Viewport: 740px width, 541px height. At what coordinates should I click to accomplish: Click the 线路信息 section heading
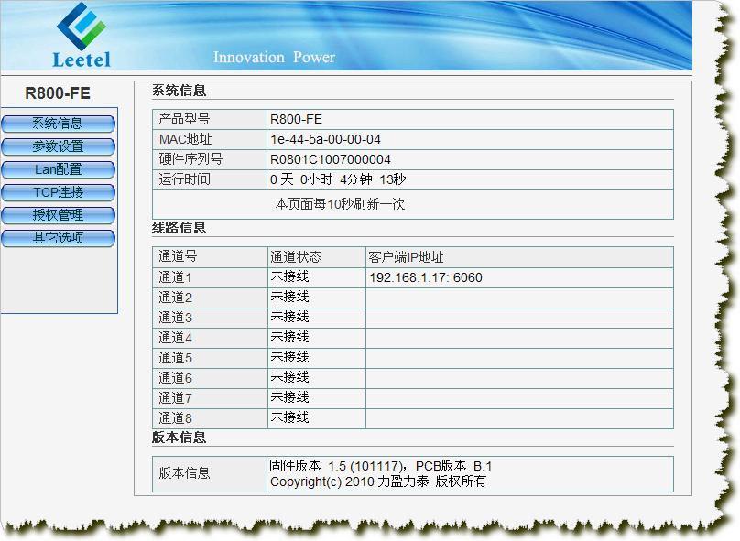[x=180, y=228]
